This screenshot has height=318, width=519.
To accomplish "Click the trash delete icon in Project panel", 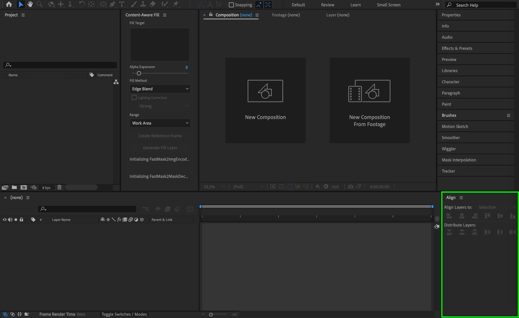I will point(59,187).
